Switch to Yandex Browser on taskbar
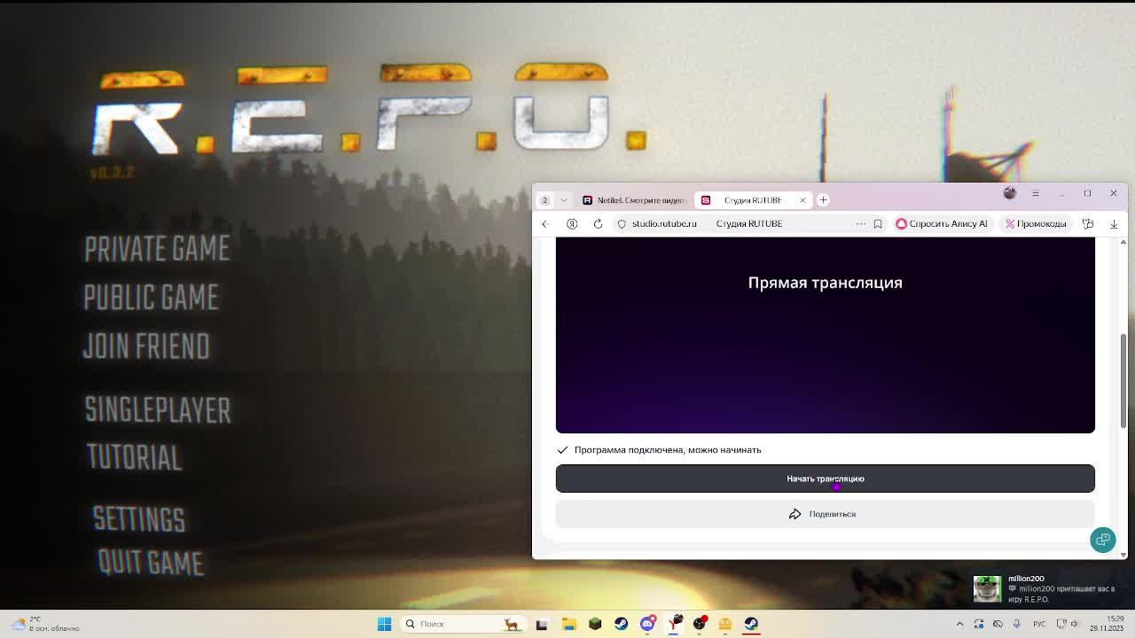 pyautogui.click(x=674, y=624)
